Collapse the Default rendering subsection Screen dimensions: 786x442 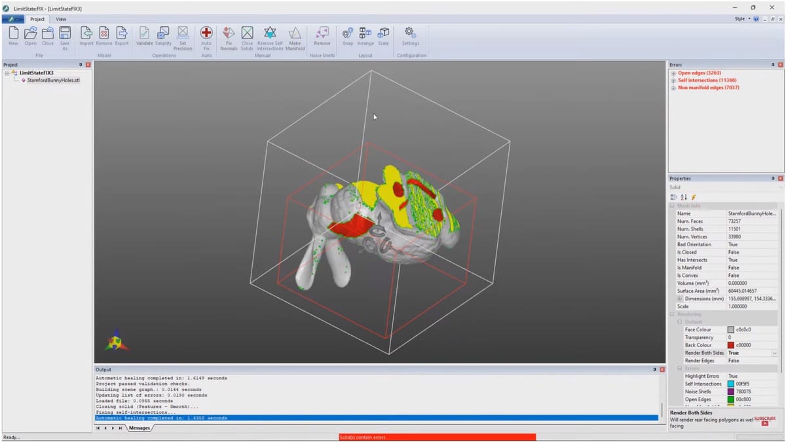point(680,322)
